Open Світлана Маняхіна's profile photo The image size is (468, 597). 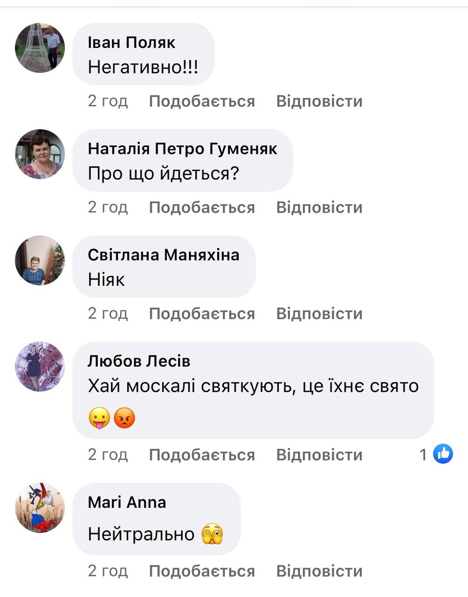(x=40, y=260)
